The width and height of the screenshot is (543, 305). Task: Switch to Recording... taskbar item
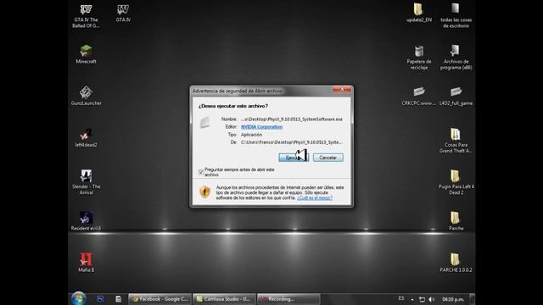click(288, 299)
